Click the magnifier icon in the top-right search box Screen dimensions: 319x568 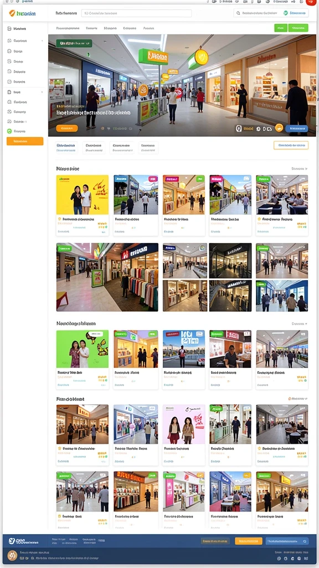click(238, 13)
